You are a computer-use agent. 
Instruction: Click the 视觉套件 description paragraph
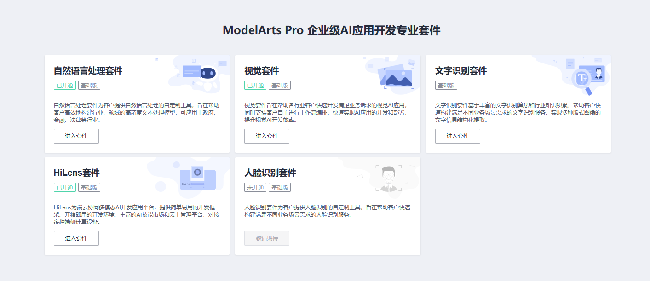[326, 113]
